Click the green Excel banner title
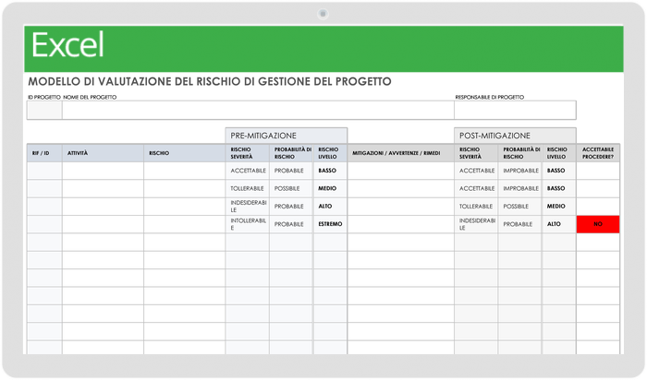647x380 pixels. 67,45
